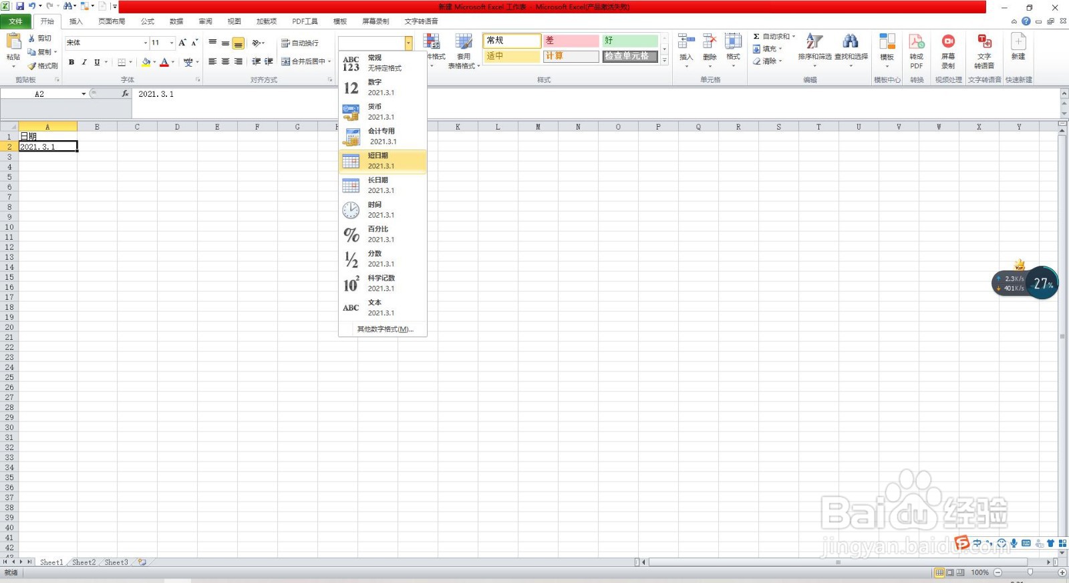1069x583 pixels.
Task: Click the screen recording icon
Action: coord(948,42)
